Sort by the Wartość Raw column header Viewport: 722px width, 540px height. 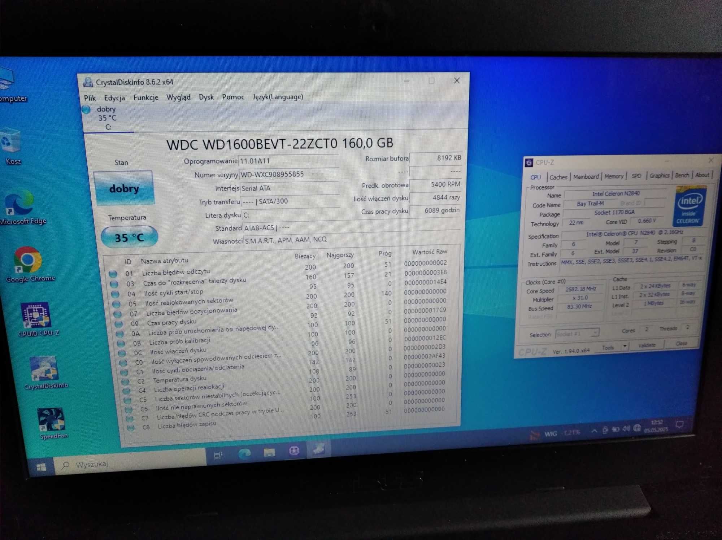tap(430, 252)
